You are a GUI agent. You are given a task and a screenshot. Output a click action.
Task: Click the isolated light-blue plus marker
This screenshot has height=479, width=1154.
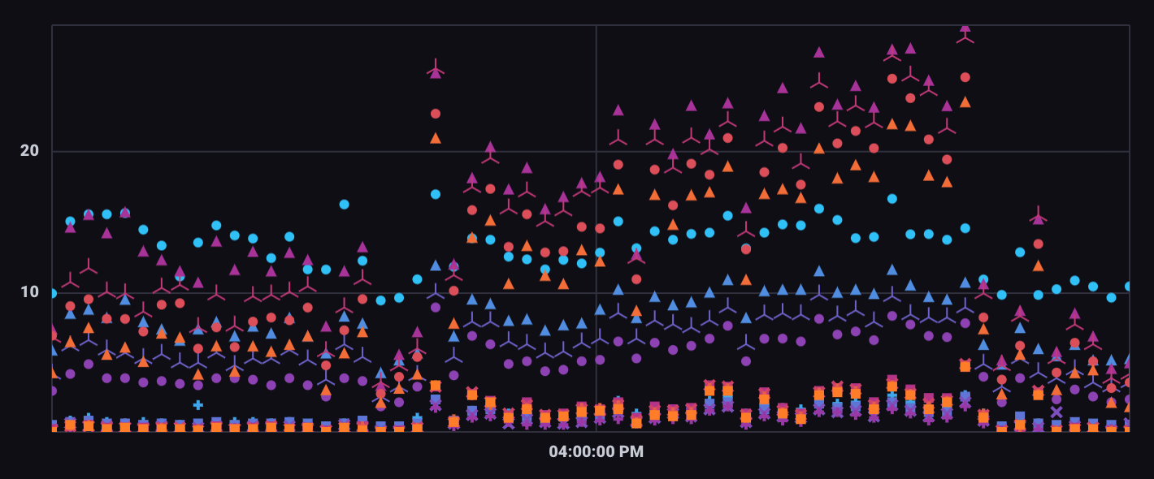(197, 404)
